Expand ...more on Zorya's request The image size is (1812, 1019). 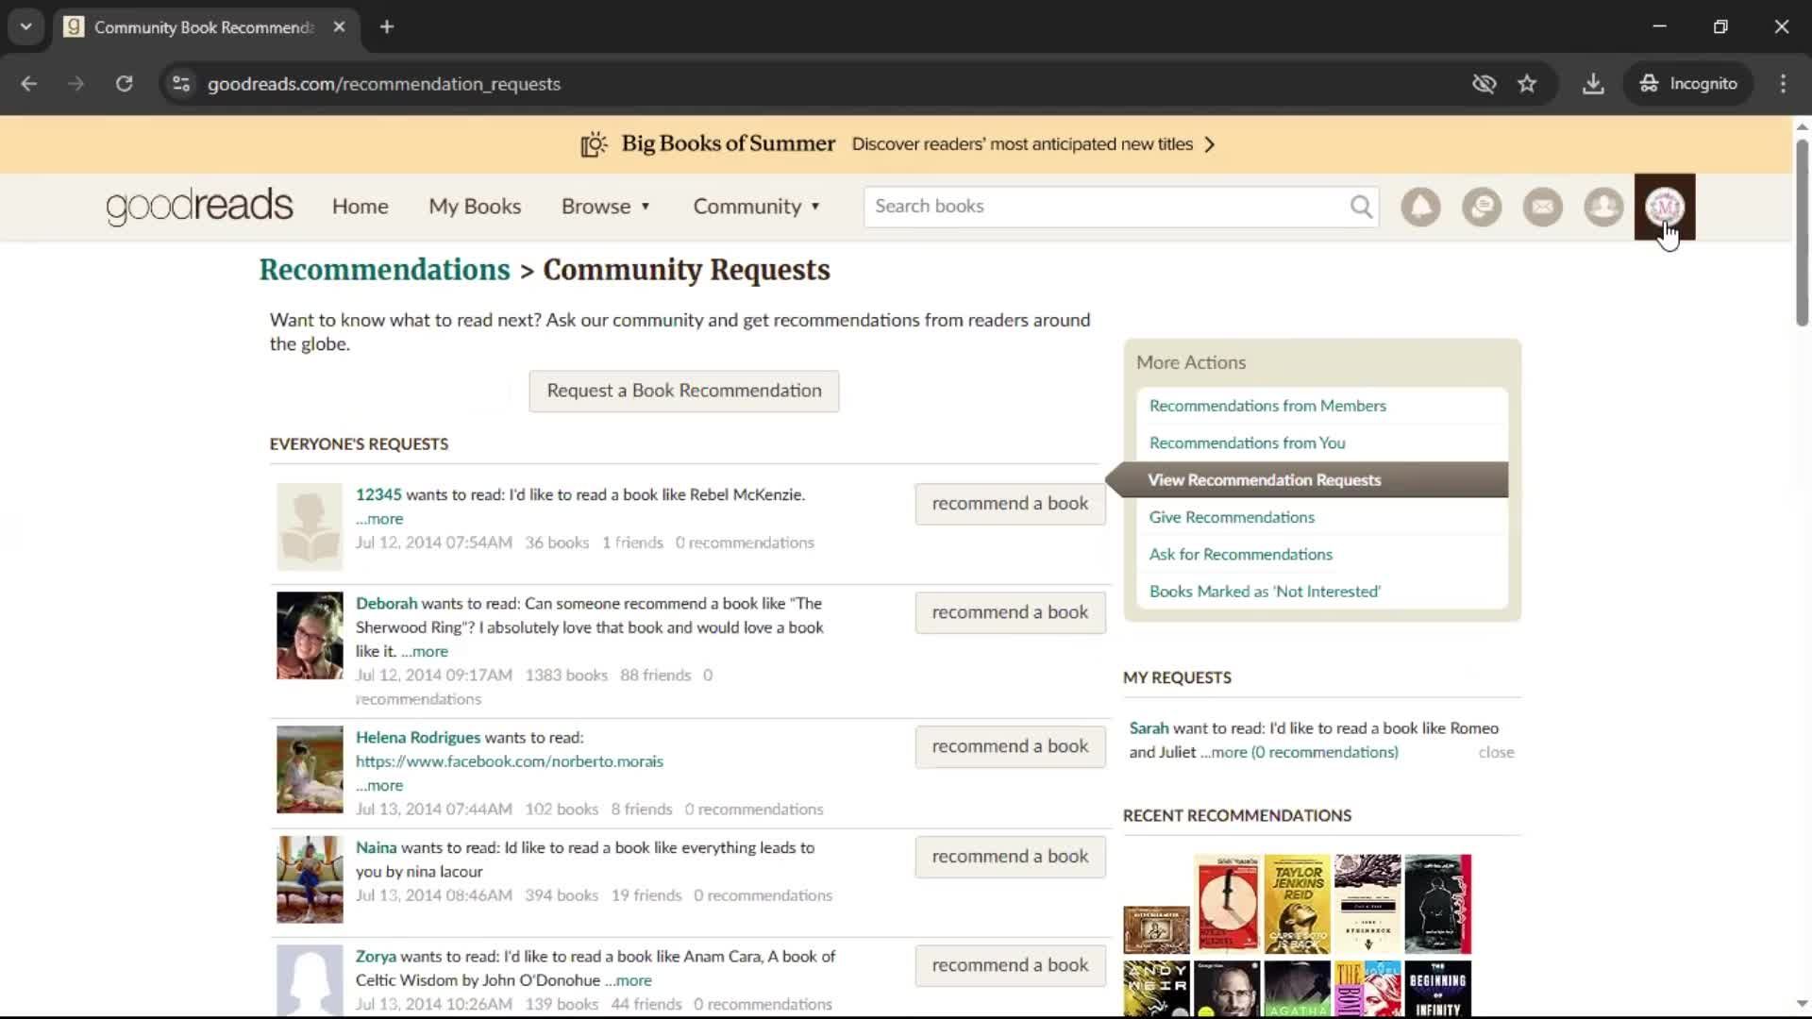tap(629, 981)
